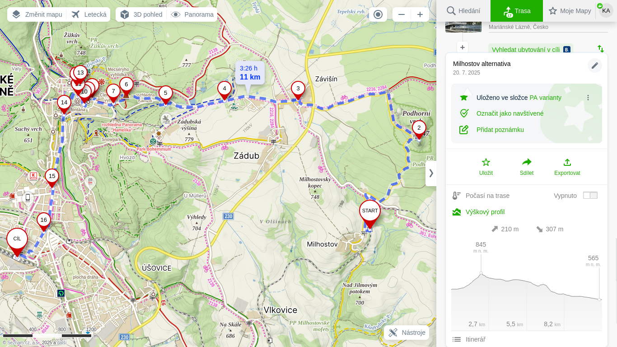617x347 pixels.
Task: Open the Nástroje tools button
Action: click(407, 333)
